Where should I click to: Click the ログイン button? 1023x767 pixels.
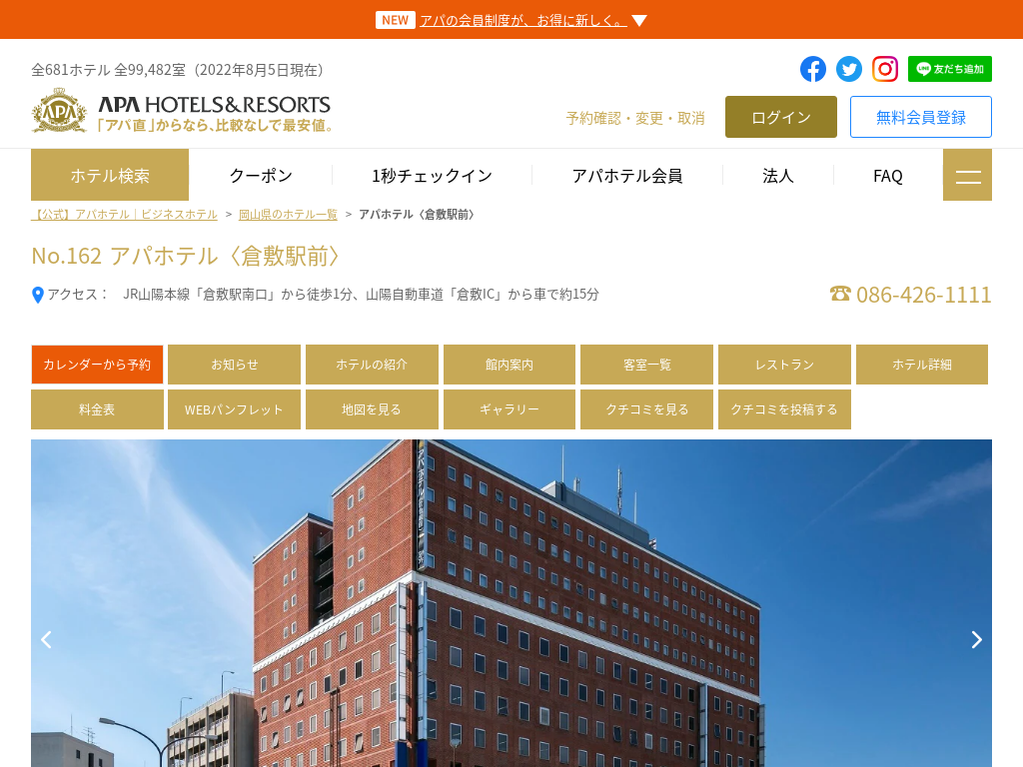coord(781,117)
